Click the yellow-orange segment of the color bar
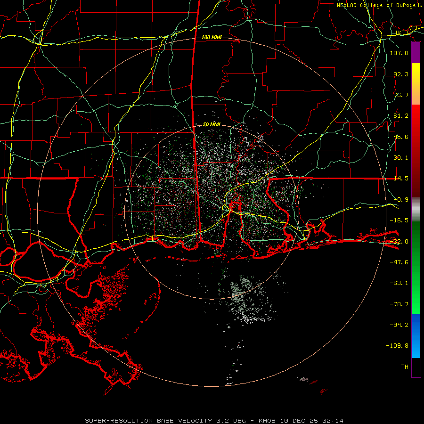The image size is (424, 424). click(416, 84)
